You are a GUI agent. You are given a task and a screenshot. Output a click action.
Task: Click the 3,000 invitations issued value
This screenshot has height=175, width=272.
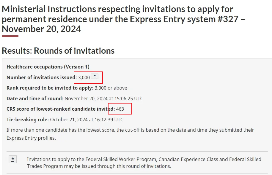pos(84,77)
